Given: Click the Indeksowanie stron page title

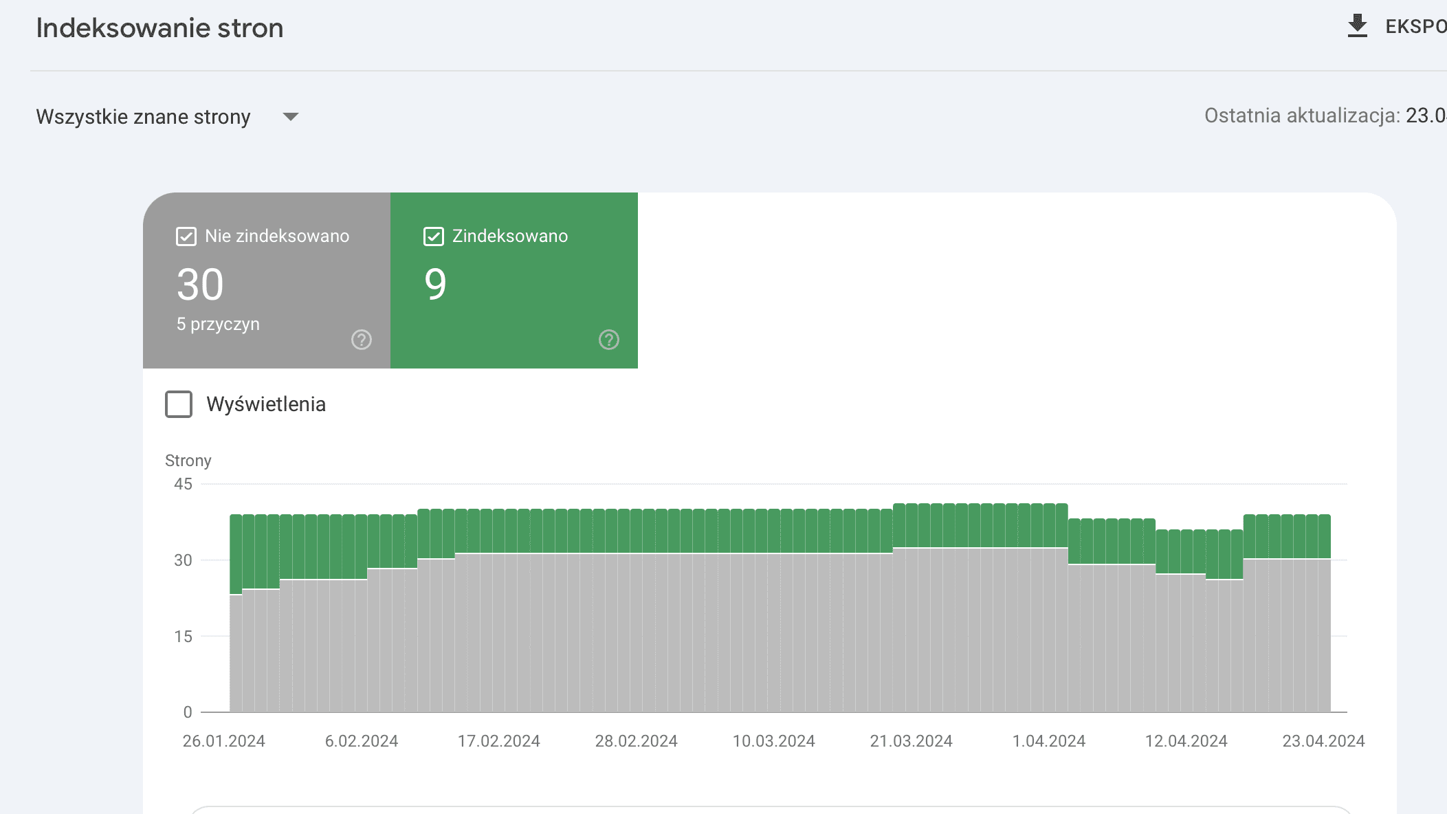Looking at the screenshot, I should (x=160, y=27).
